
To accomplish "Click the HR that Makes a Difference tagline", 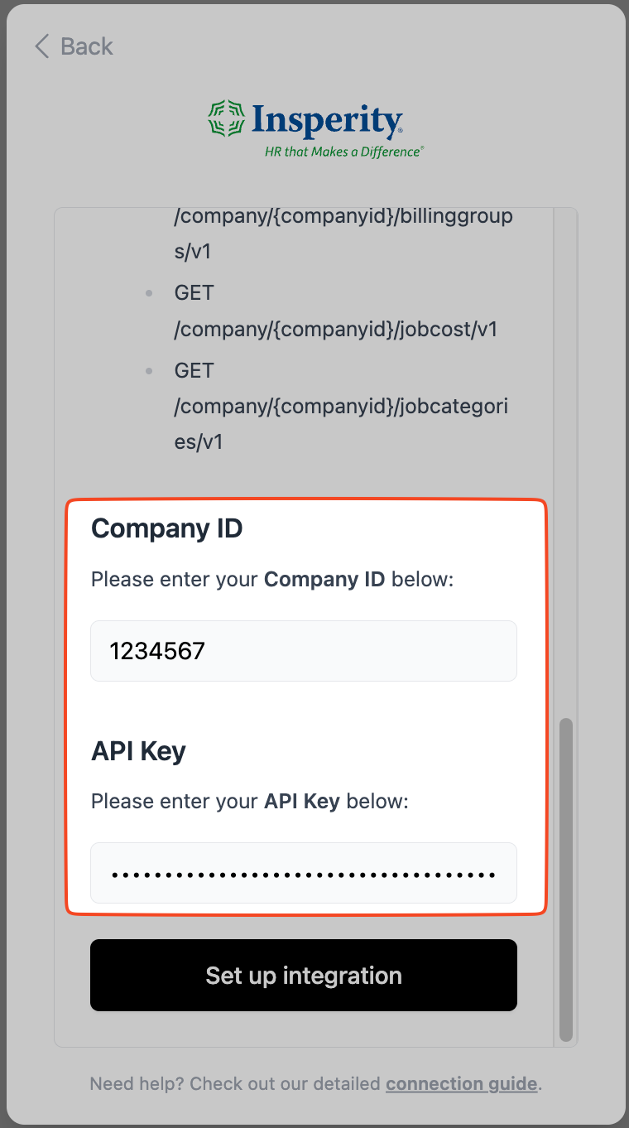I will coord(343,152).
